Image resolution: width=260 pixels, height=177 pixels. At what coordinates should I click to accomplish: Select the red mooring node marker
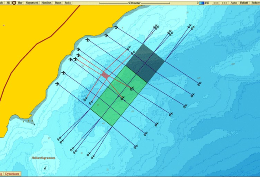105,74
